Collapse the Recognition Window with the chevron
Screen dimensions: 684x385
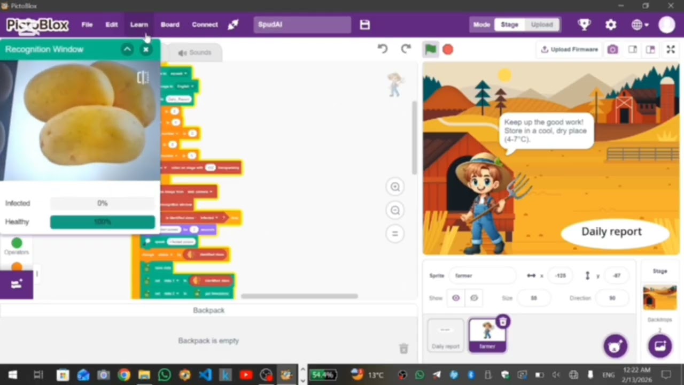(x=127, y=49)
